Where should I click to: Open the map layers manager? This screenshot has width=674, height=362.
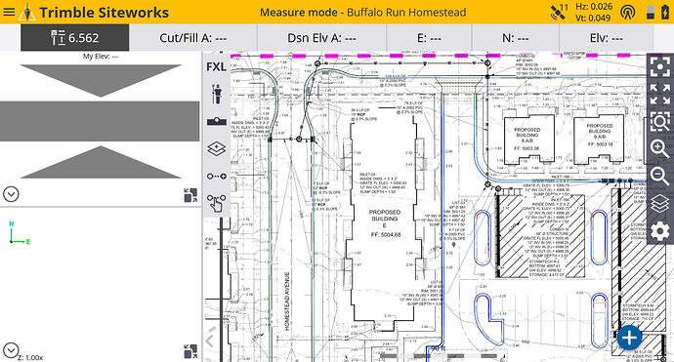[x=659, y=204]
